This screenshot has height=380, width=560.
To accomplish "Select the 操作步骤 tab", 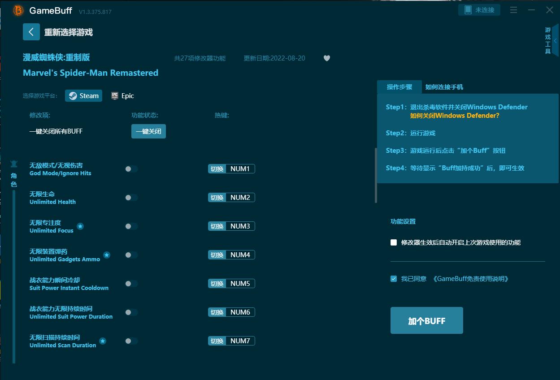I will (x=399, y=87).
